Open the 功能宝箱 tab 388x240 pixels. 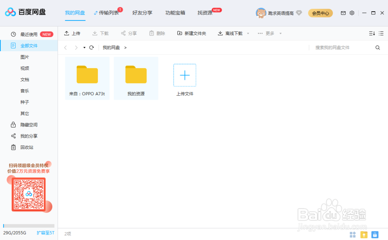click(x=175, y=13)
